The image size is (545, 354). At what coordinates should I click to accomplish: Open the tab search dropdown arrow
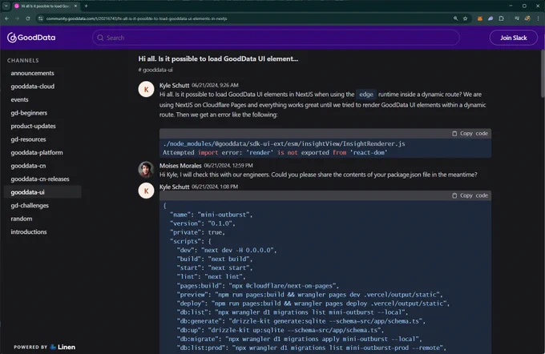6,6
